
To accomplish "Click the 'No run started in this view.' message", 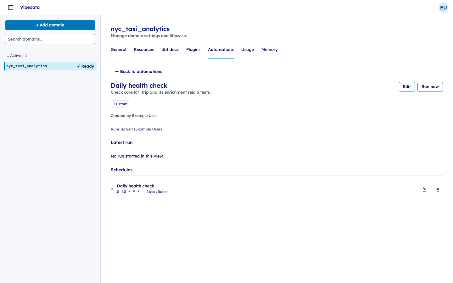I will 137,156.
